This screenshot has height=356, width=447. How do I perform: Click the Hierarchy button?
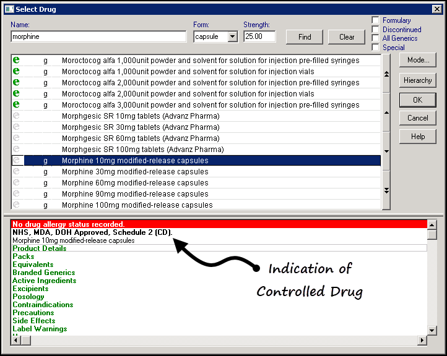pos(418,80)
